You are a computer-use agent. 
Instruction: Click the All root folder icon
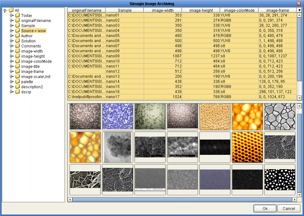click(11, 10)
